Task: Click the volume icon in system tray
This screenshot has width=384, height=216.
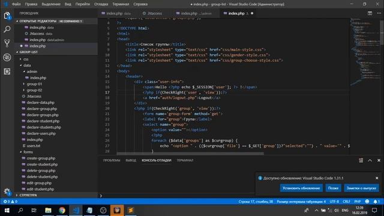Action: 337,211
